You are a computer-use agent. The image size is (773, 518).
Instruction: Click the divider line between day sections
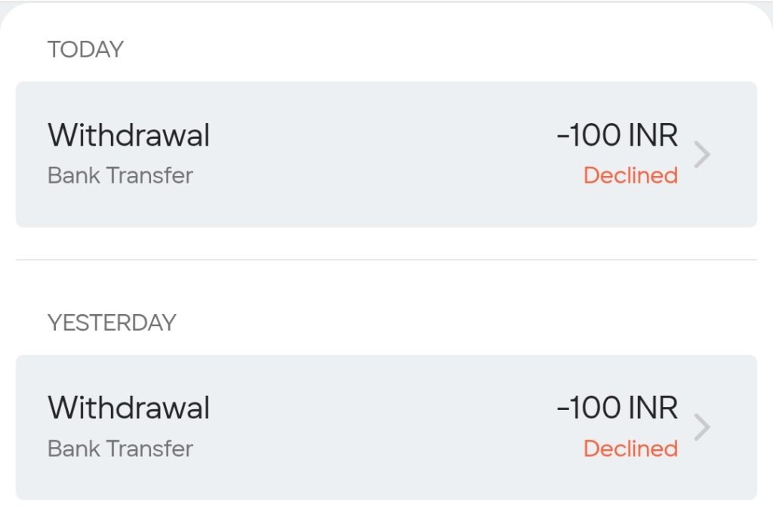386,260
